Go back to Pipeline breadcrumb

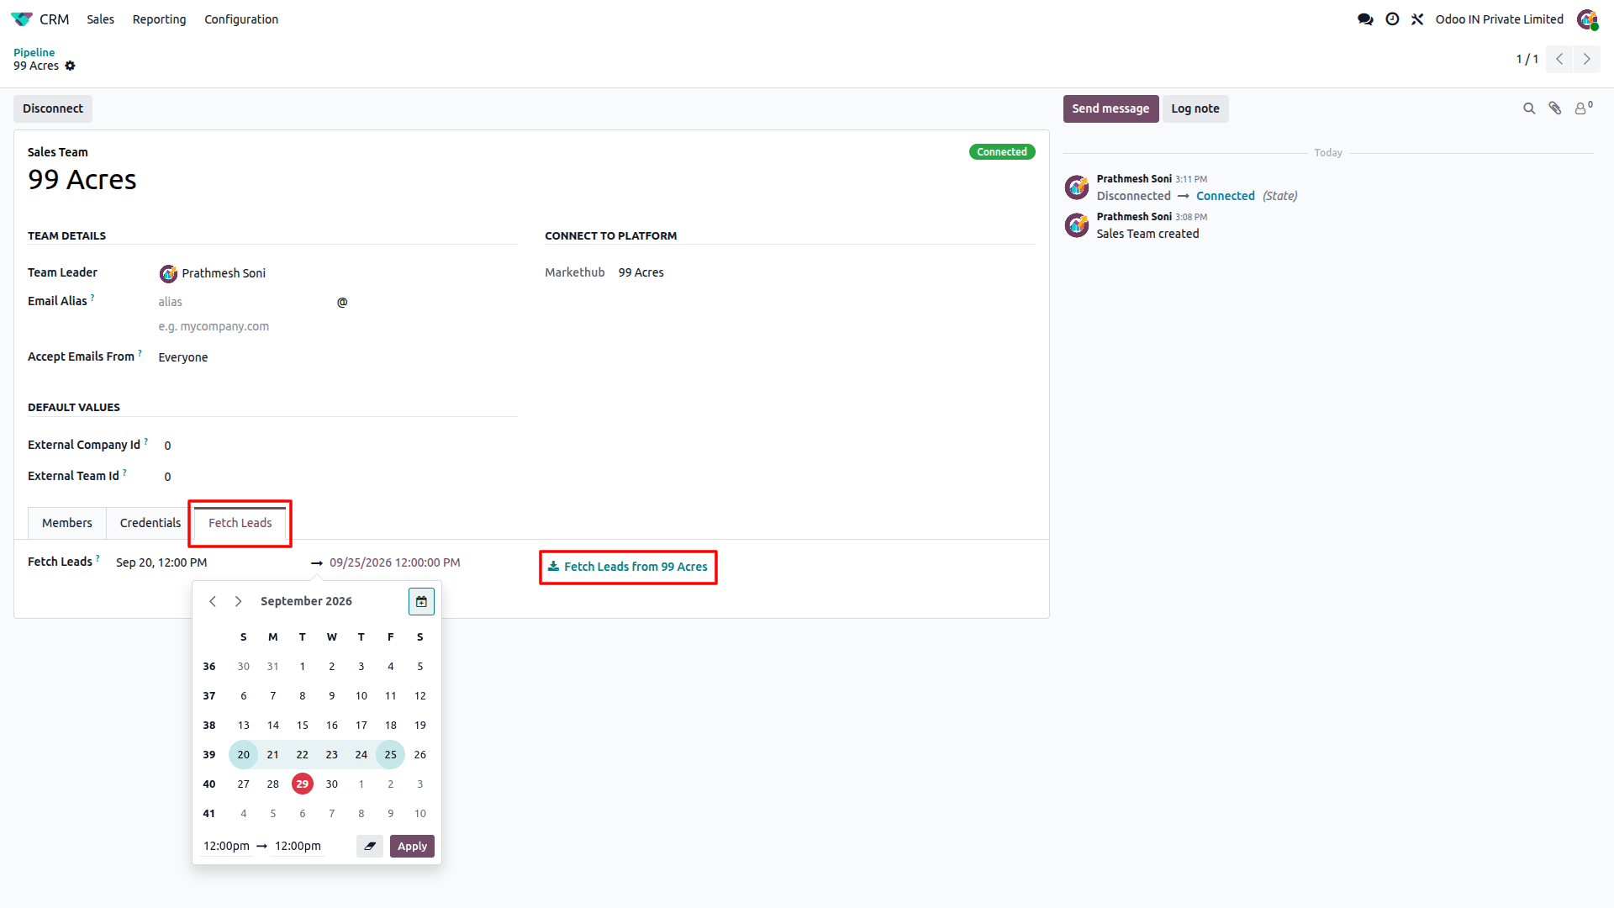click(x=34, y=52)
